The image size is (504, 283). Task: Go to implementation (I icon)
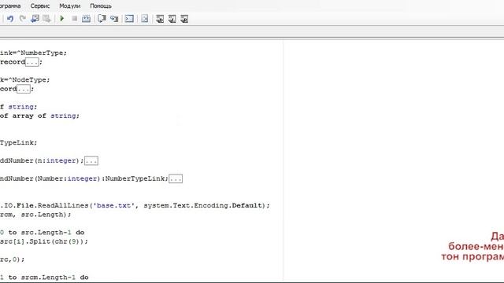172,19
